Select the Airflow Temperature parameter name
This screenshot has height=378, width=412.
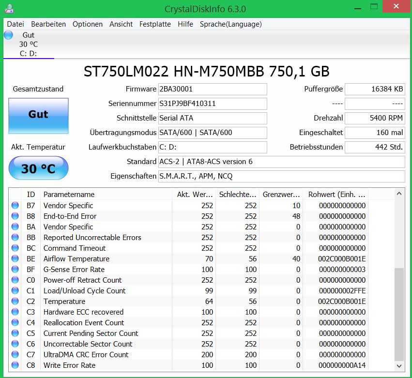[x=76, y=259]
